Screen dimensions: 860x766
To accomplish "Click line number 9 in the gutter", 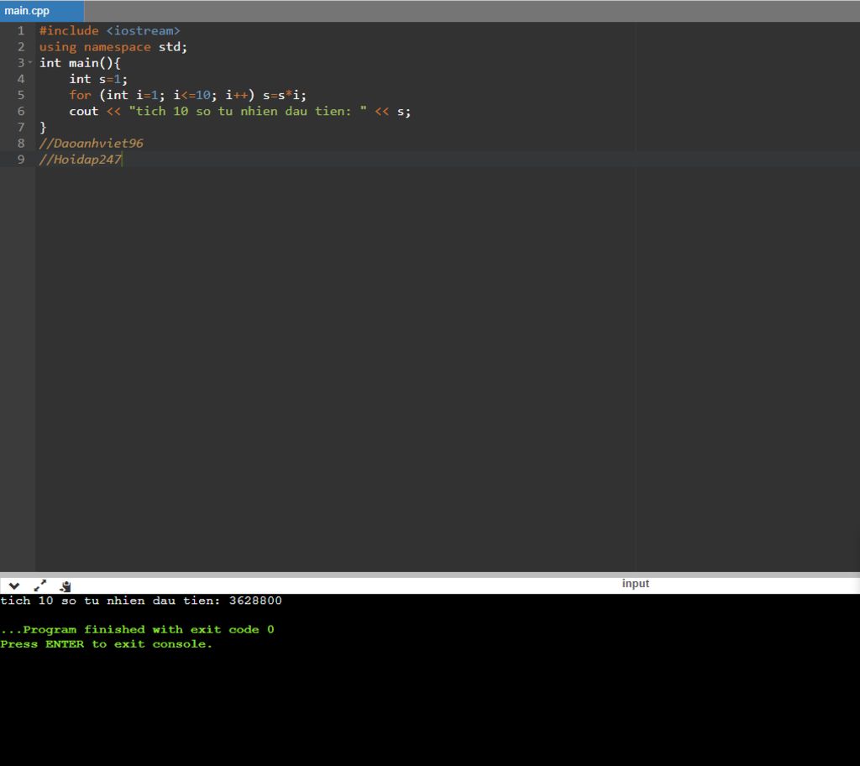I will tap(21, 159).
